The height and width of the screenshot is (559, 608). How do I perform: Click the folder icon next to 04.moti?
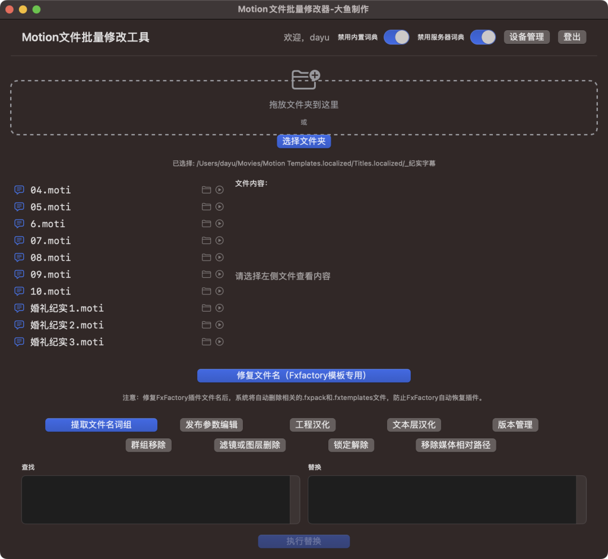(206, 190)
